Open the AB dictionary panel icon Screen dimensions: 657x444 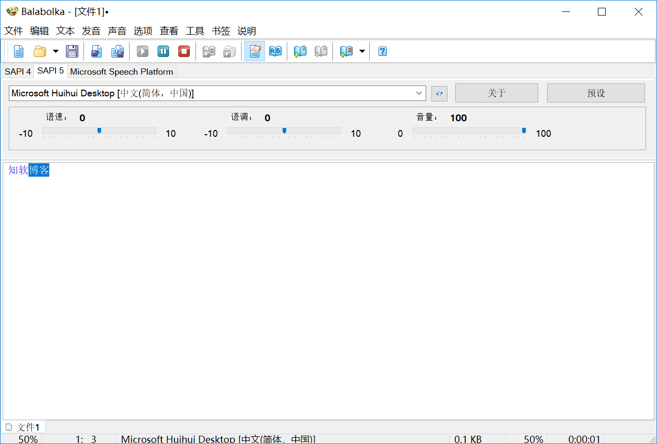(275, 51)
